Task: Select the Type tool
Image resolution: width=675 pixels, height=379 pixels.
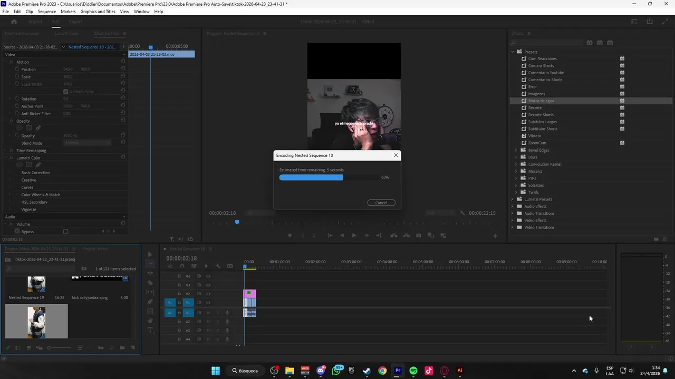Action: pos(150,330)
